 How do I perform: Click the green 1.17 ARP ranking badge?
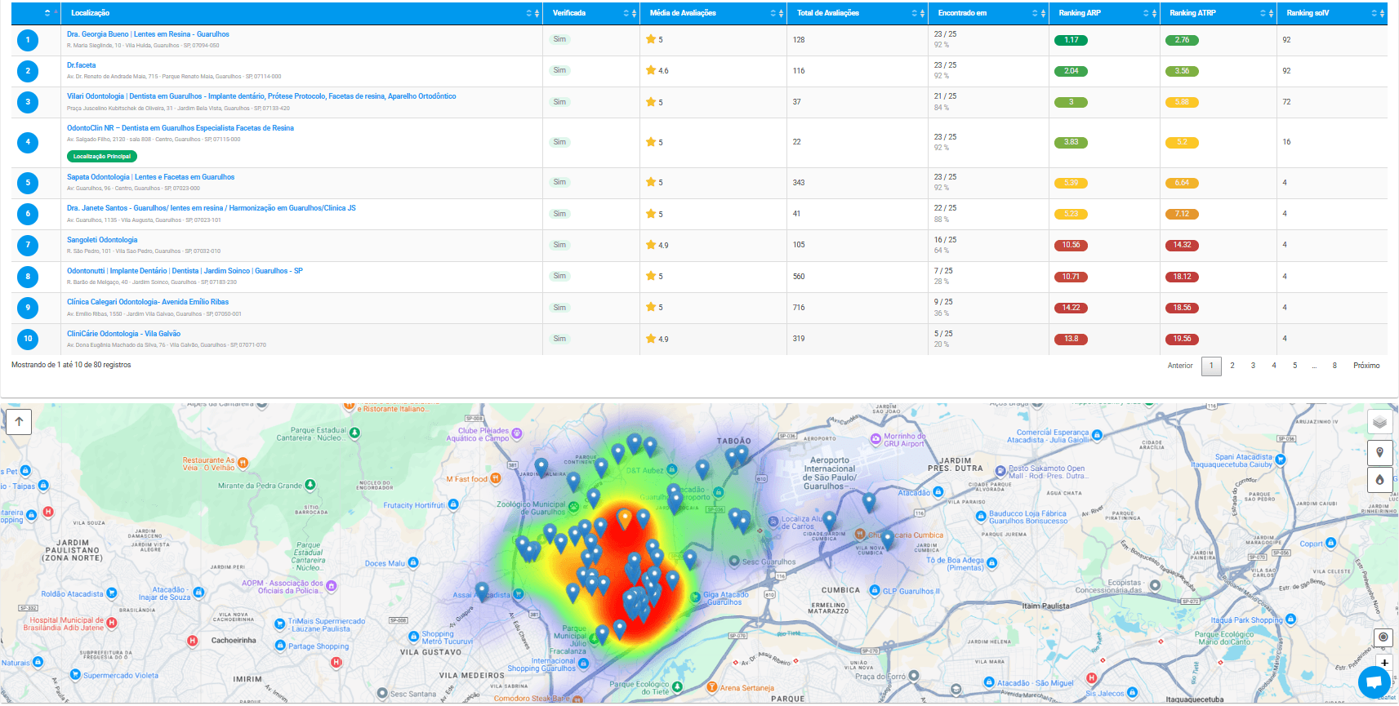[x=1071, y=40]
